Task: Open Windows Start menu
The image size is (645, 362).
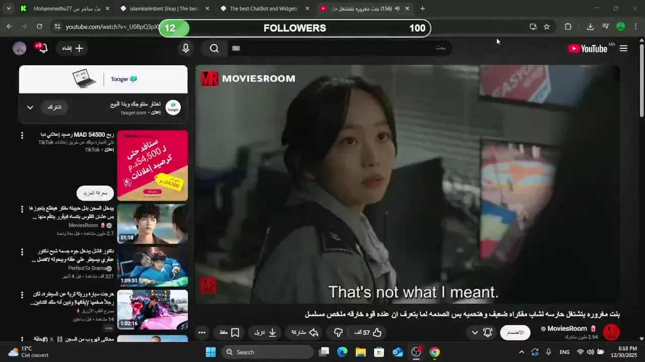Action: coord(211,352)
